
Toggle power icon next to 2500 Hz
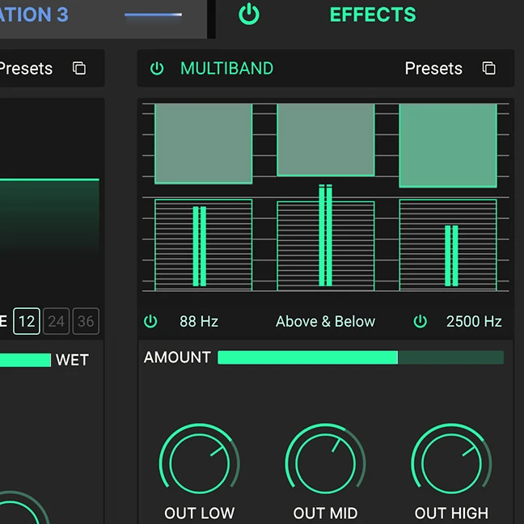[x=420, y=321]
